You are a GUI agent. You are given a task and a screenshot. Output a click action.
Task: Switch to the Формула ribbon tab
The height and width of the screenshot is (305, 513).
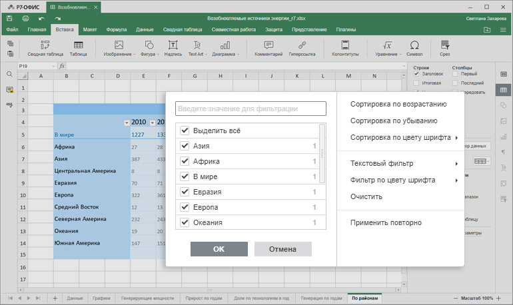[x=116, y=30]
